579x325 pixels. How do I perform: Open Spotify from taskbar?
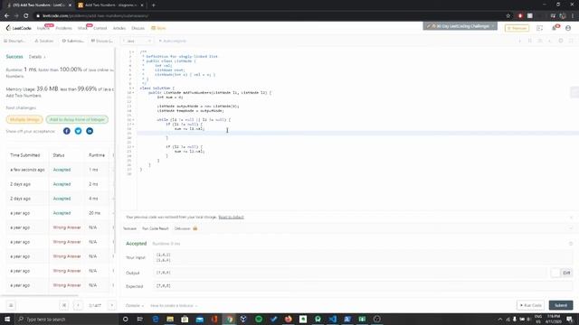[x=259, y=319]
